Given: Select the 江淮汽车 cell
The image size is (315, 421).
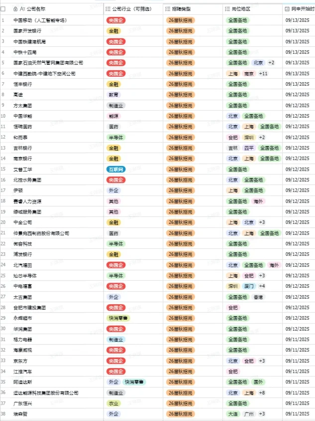Looking at the screenshot, I should (58, 371).
